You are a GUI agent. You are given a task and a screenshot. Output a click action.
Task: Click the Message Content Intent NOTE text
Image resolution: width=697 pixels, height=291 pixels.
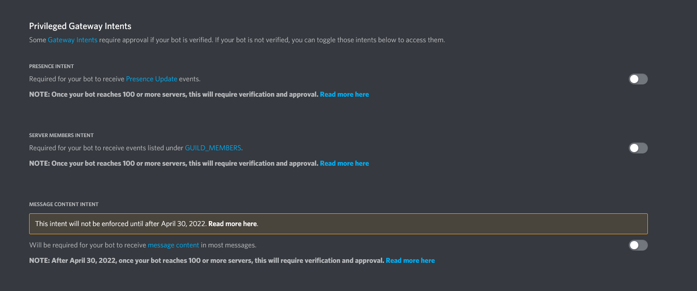pos(205,260)
